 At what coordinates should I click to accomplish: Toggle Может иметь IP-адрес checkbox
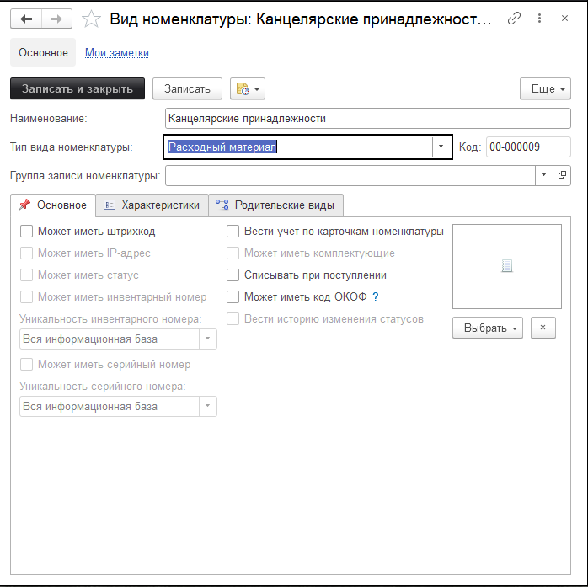click(x=26, y=253)
